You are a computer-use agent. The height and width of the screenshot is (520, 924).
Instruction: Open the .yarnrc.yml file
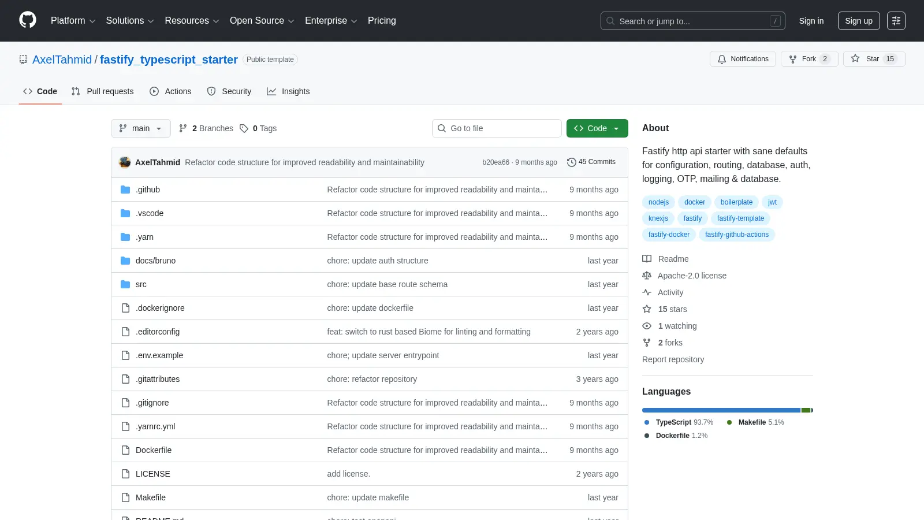155,426
